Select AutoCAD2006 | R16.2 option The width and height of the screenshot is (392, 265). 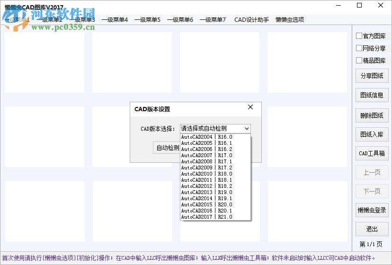tap(215, 149)
